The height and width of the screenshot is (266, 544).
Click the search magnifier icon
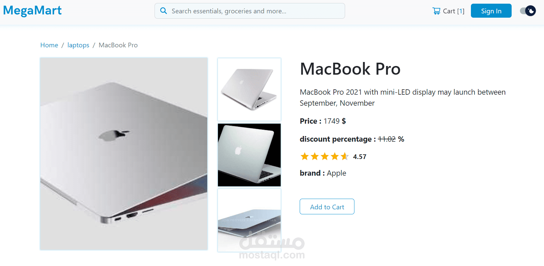point(164,11)
